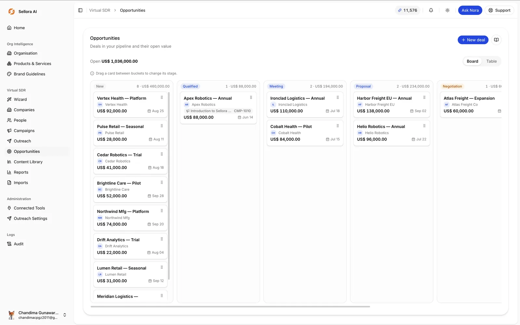Click the Content Library icon

(x=9, y=162)
